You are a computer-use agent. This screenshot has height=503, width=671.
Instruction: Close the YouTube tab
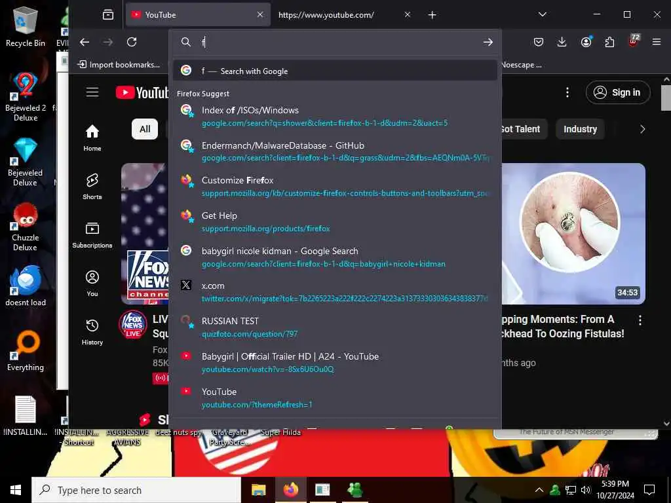pyautogui.click(x=260, y=14)
